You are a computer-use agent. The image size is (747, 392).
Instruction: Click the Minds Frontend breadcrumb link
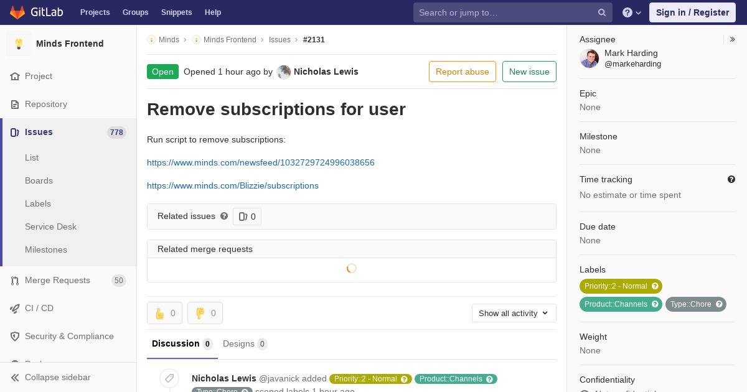230,39
